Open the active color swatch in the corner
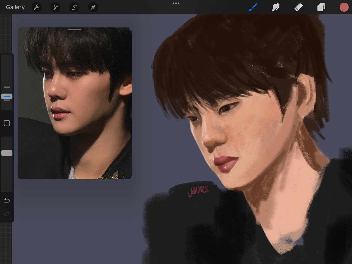Screen dimensions: 352x264 344,7
